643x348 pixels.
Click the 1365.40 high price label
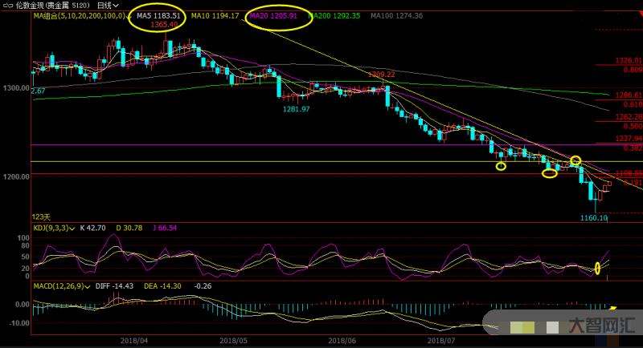tap(164, 25)
